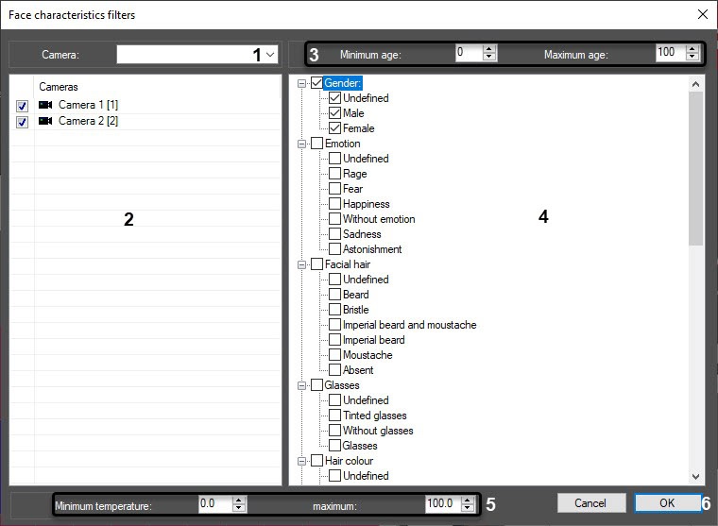Viewport: 718px width, 526px height.
Task: Click the tree vertical scrollbar thumb
Action: (695, 168)
